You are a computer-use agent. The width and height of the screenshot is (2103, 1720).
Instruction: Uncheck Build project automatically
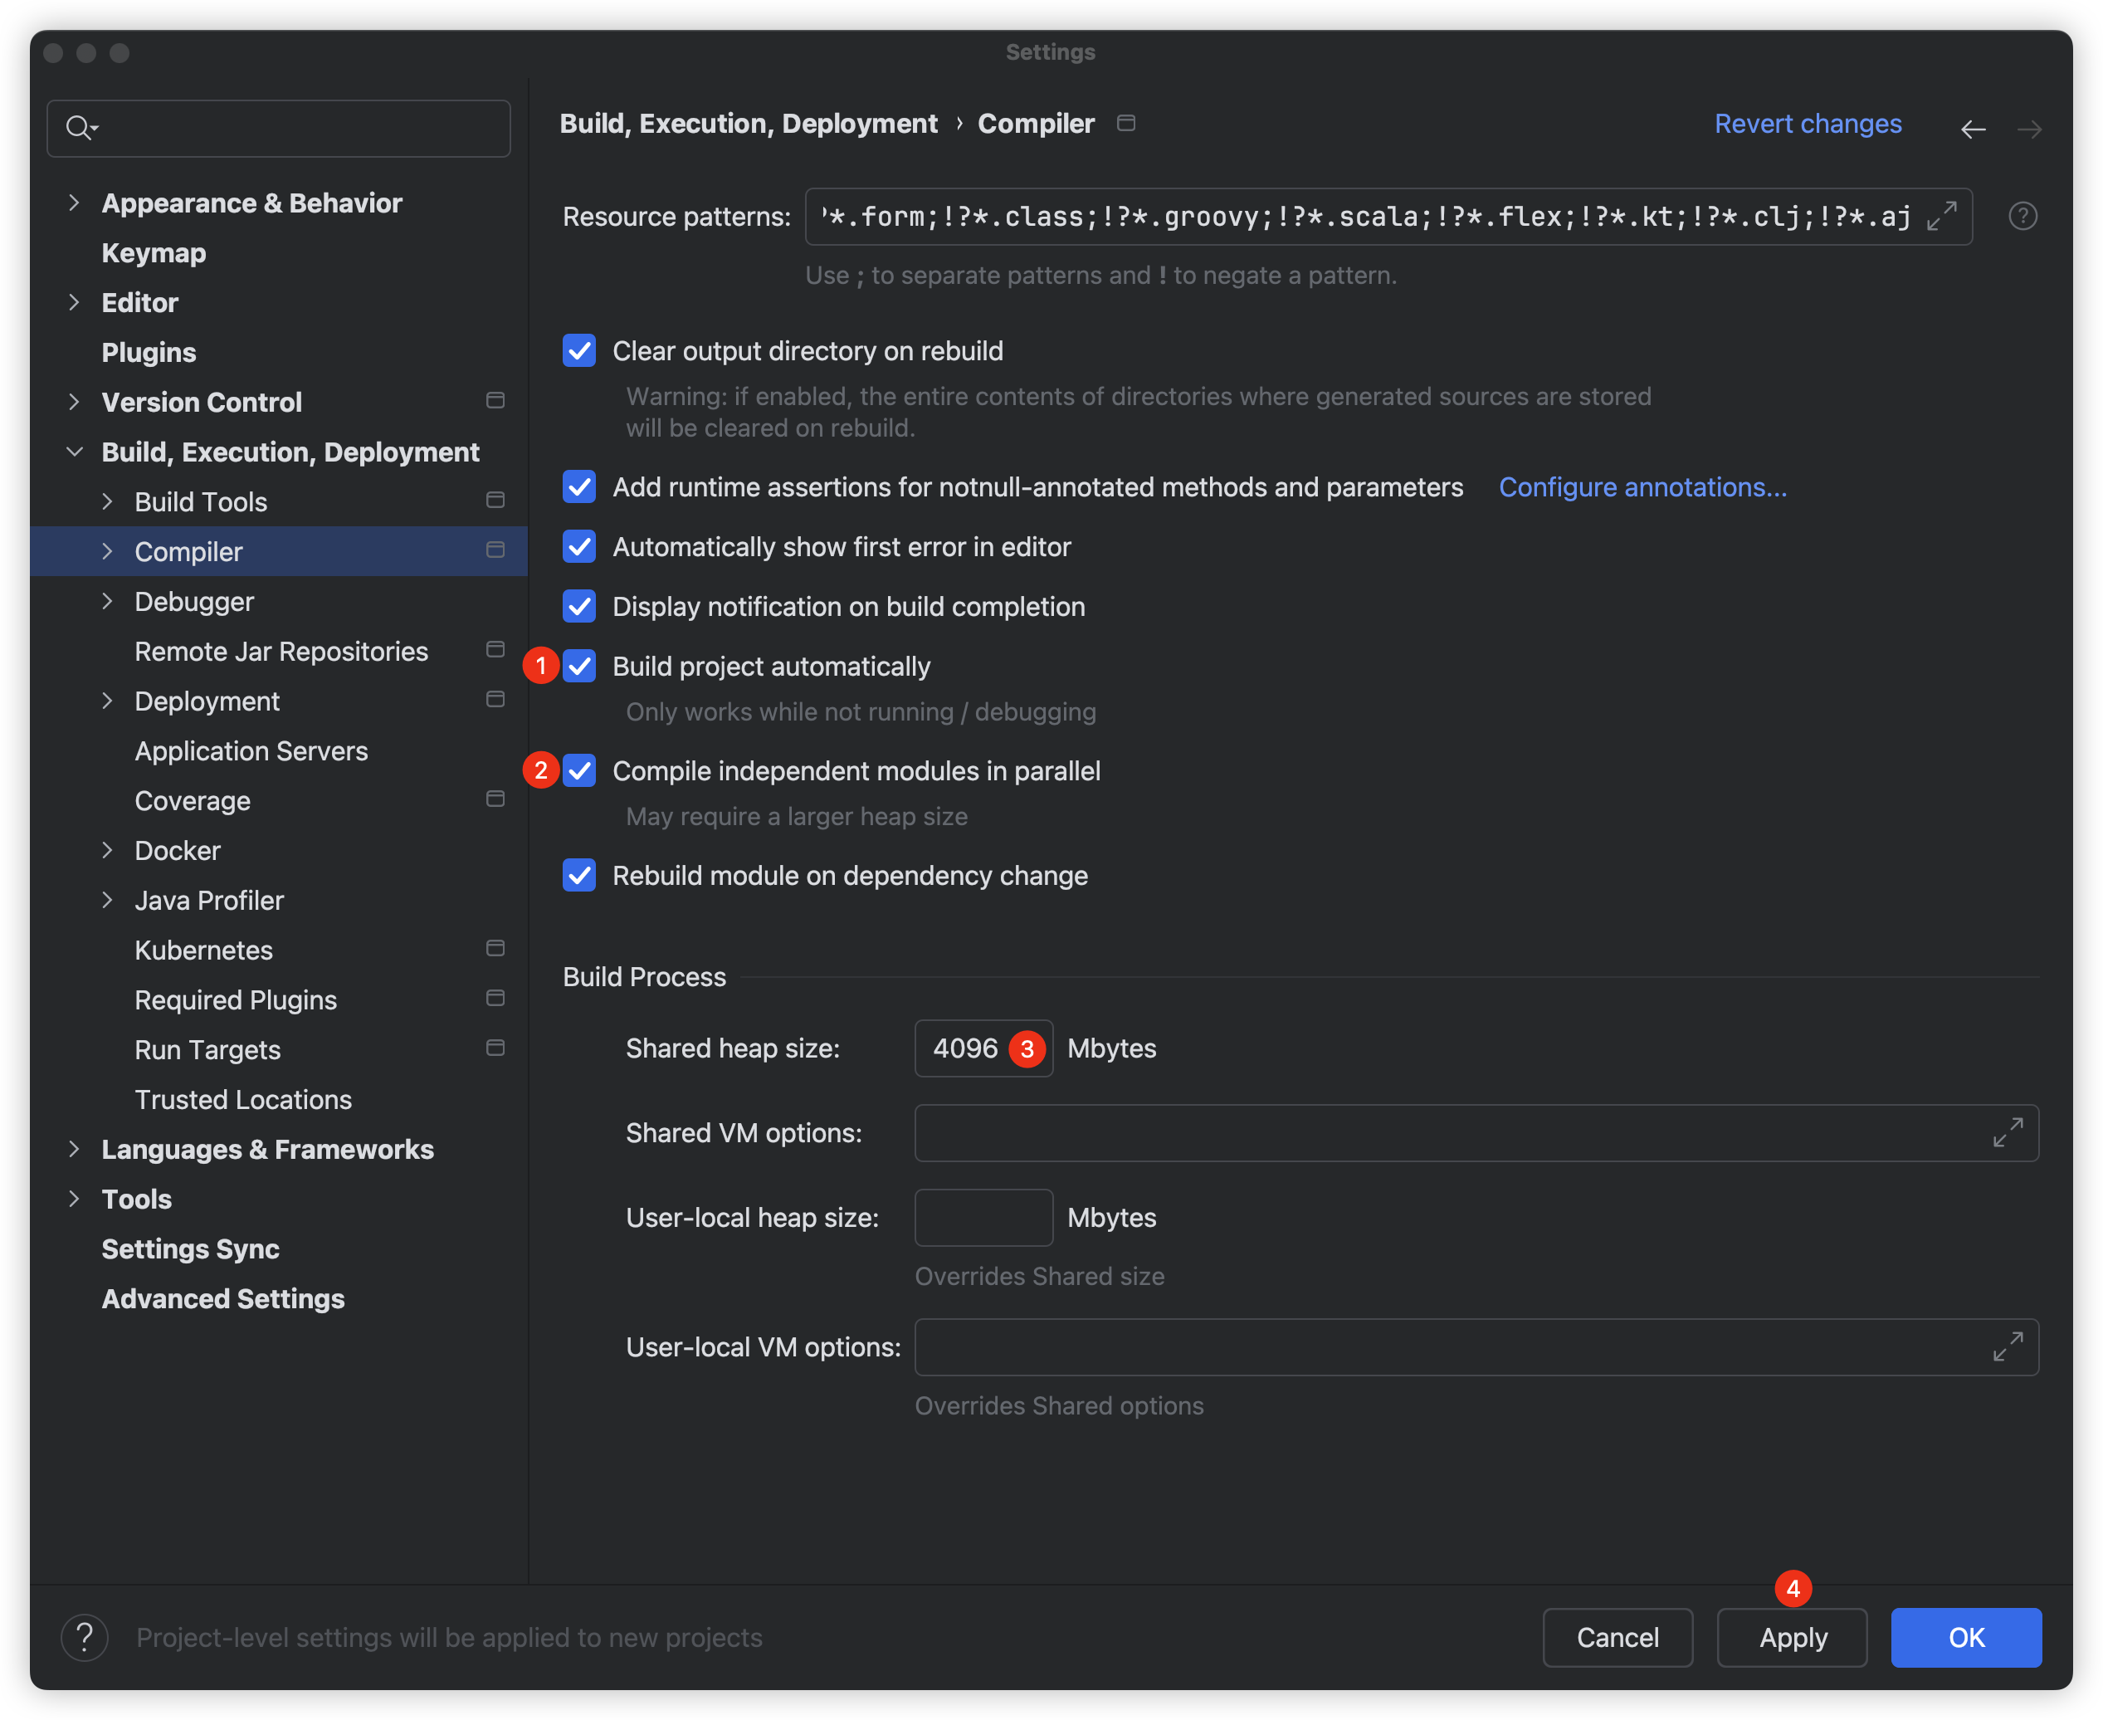[579, 667]
